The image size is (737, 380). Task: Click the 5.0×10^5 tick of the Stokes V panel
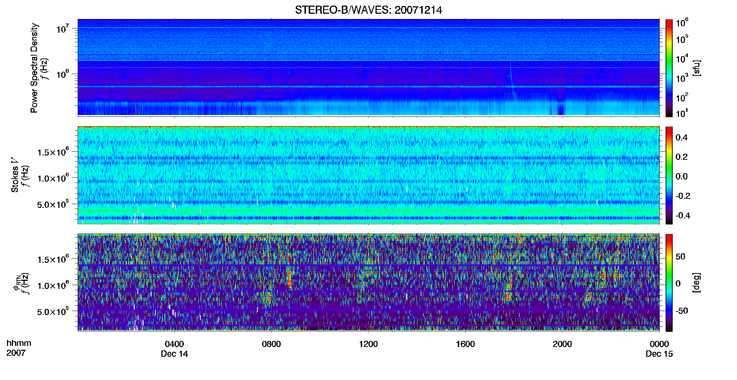53,204
